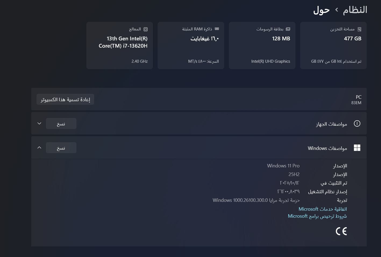Click the CE certification mark
This screenshot has width=381, height=257.
341,231
